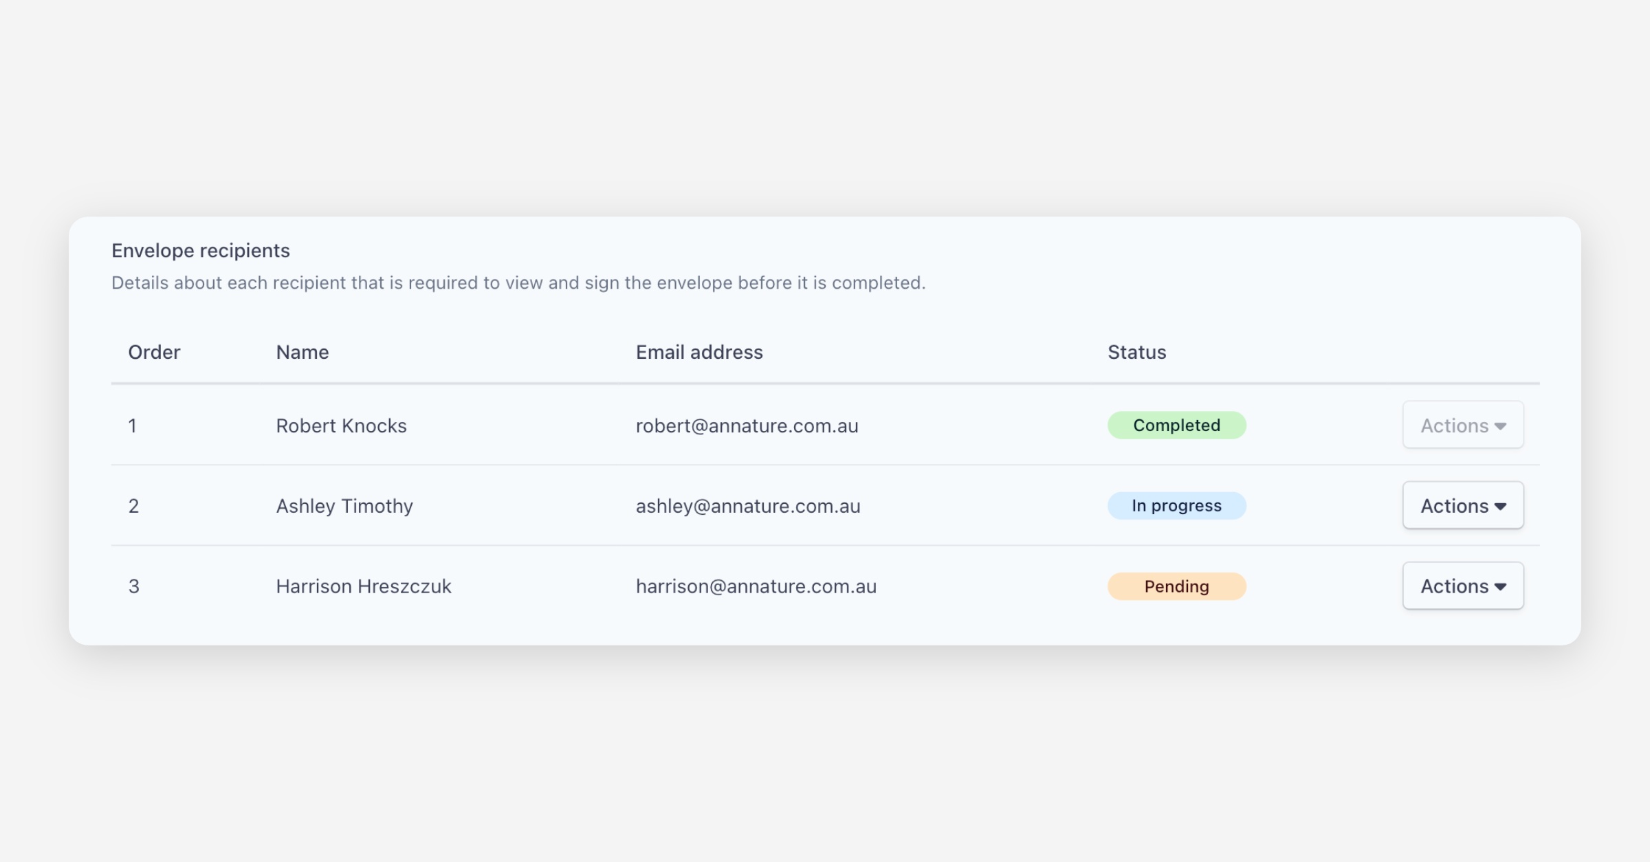Click the In progress status badge
Screen dimensions: 1650x862
point(1176,506)
